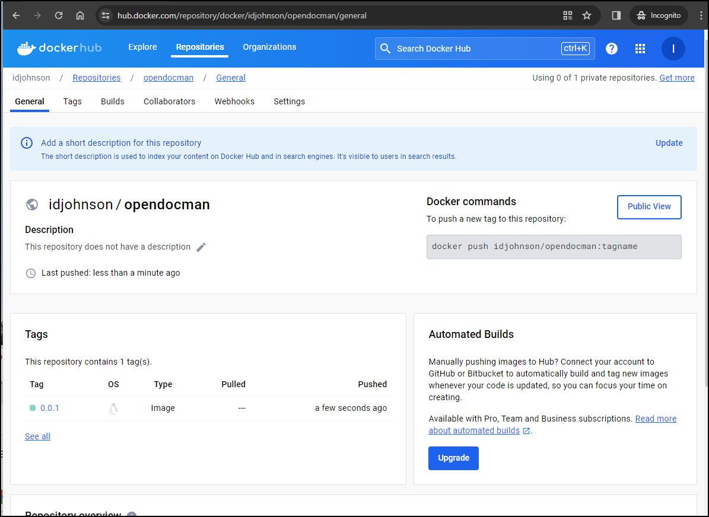Viewport: 709px width, 517px height.
Task: Click See all tags link
Action: pyautogui.click(x=37, y=436)
